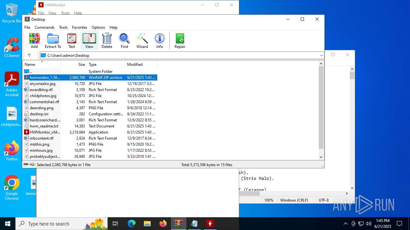Click the Firefox taskbar icon
410x230 pixels.
[163, 224]
